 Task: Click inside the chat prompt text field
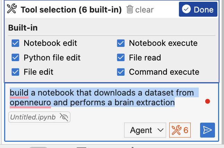click(104, 98)
